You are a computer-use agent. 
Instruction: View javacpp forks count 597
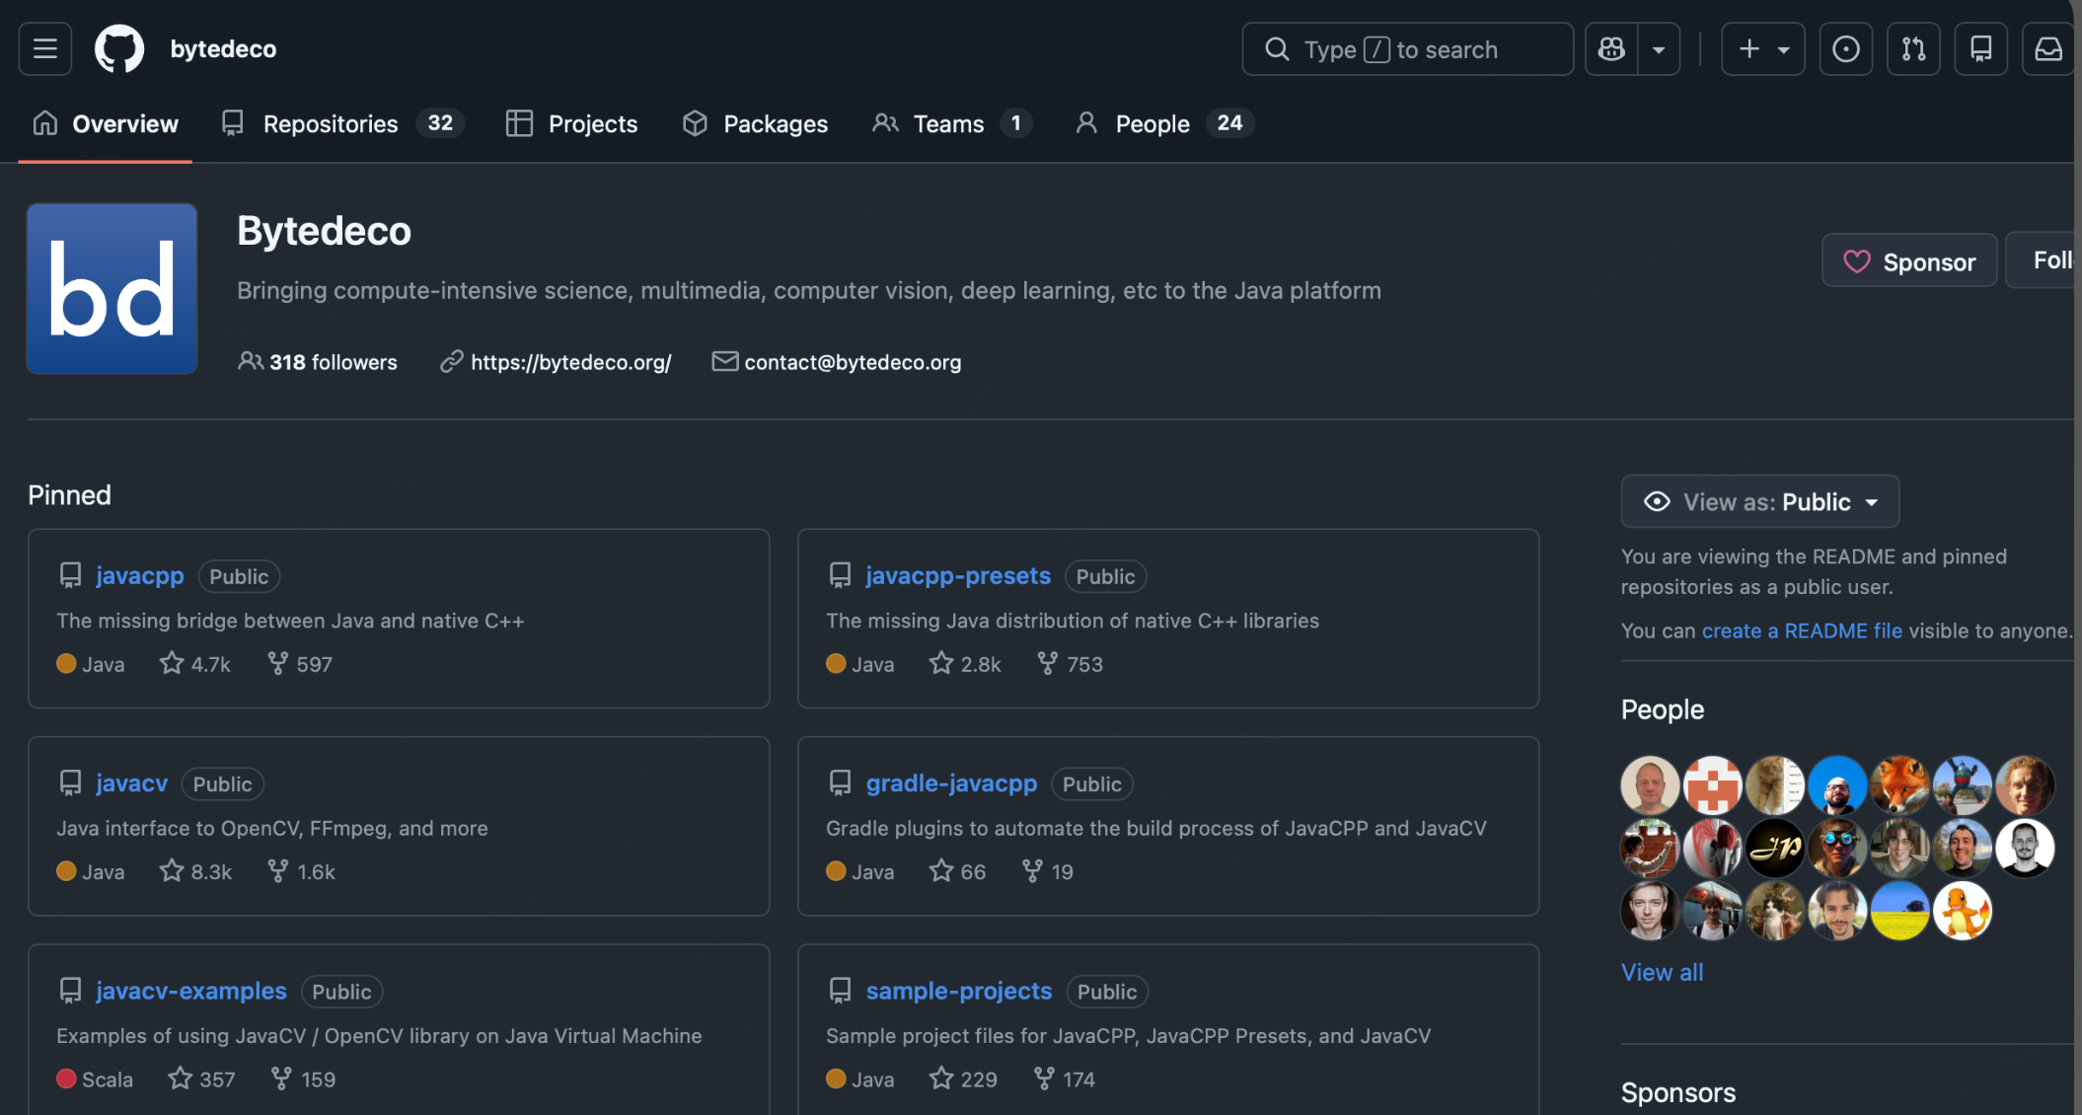(x=300, y=664)
